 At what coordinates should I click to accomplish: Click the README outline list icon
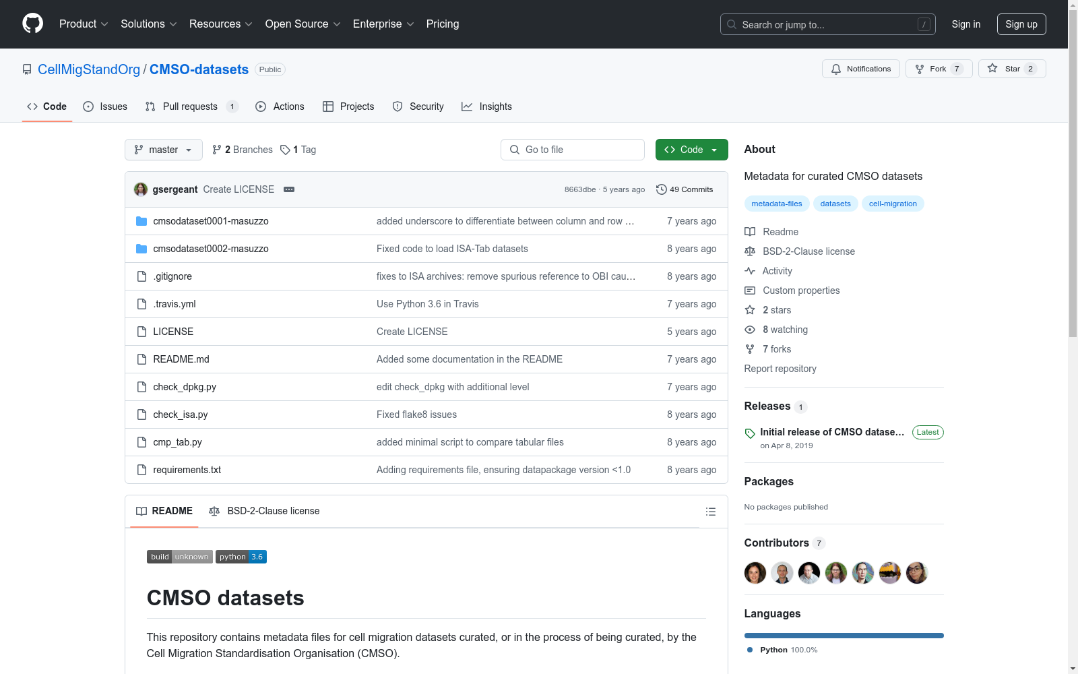point(710,512)
